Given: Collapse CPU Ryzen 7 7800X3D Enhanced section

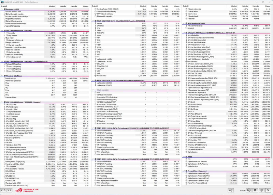Looking at the screenshot, I should click(2, 102).
